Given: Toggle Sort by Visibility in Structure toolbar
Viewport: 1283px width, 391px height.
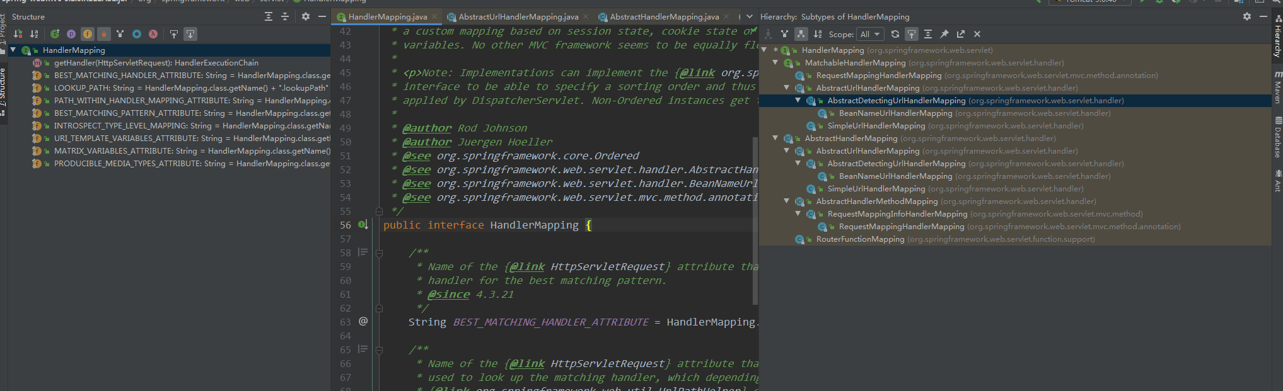Looking at the screenshot, I should (x=18, y=34).
